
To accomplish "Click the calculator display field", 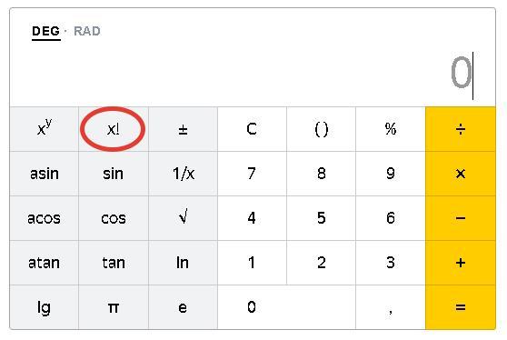I will [253, 73].
